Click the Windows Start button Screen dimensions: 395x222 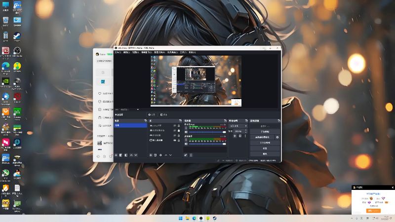181,218
